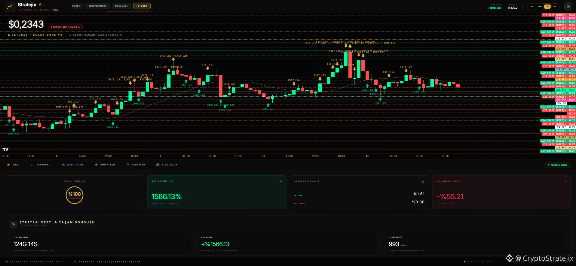The height and width of the screenshot is (266, 576).
Task: Click the STATION: FETUSDT/PREMIUM-SECURE status text
Action: click(x=110, y=262)
